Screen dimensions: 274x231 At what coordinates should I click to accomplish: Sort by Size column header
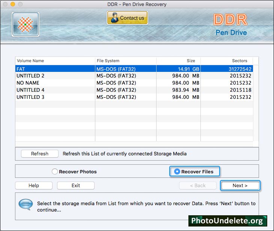point(178,61)
